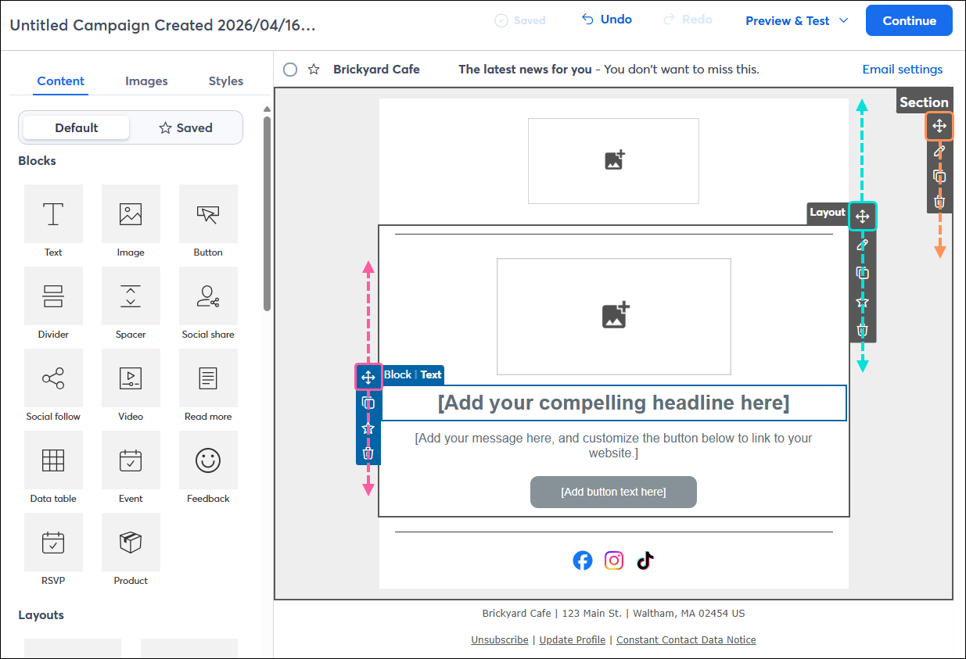Viewport: 966px width, 659px height.
Task: Toggle the circle checkbox beside the email preview
Action: pos(290,69)
